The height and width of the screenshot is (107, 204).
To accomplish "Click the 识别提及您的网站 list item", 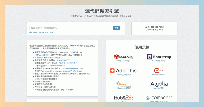I will pyautogui.click(x=42, y=82).
